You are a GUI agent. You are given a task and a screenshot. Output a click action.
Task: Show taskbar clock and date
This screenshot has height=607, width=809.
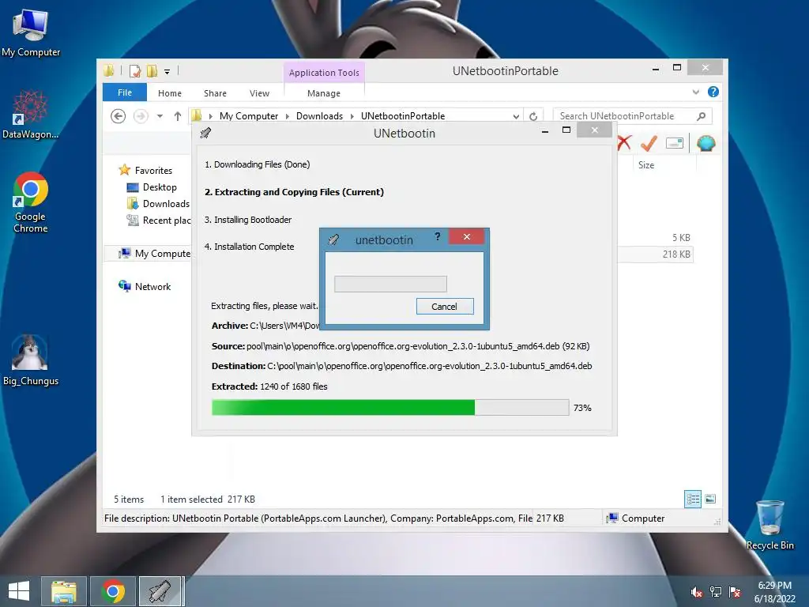(x=774, y=592)
